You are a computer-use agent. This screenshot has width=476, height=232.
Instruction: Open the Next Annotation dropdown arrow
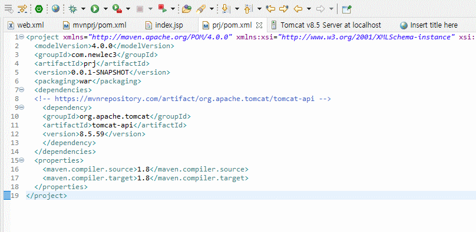[x=237, y=9]
